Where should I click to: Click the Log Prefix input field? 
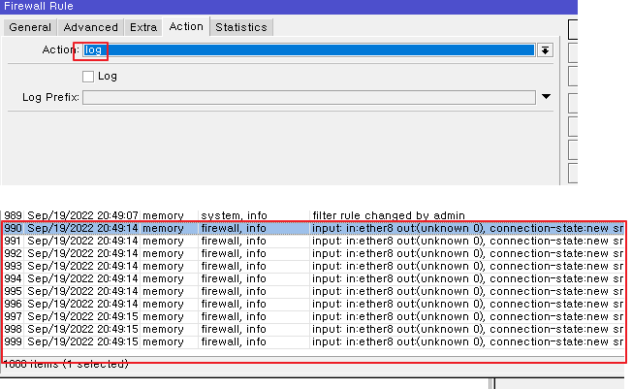(x=309, y=97)
